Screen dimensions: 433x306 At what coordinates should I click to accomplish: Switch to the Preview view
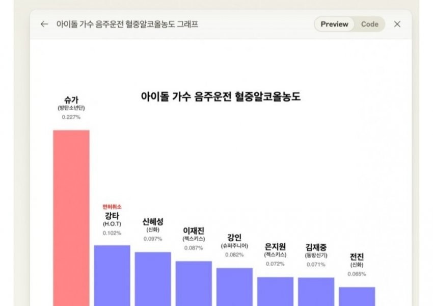tap(334, 24)
